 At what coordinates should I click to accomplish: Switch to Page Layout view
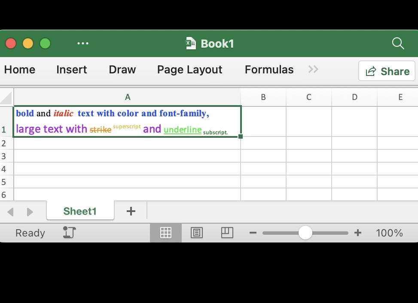[197, 233]
